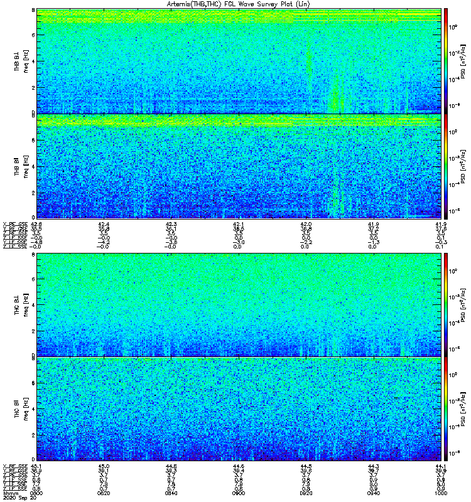Click the THC X_RE_GSE value 44.8
The height and width of the screenshot is (502, 471).
click(x=171, y=466)
